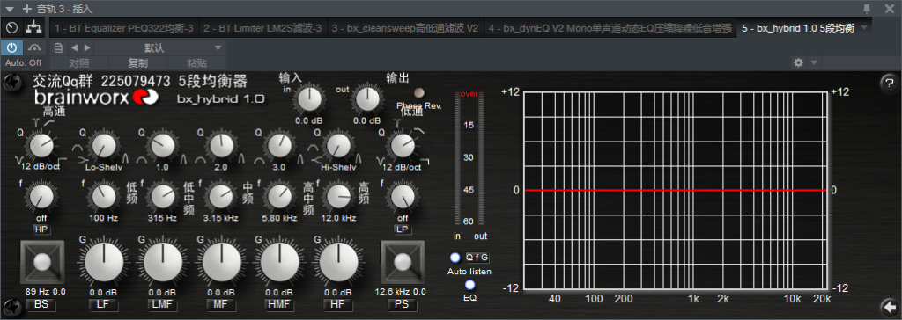Switch to 1 - BT Equalizer PEQ322 tab
The height and width of the screenshot is (320, 902).
coord(123,28)
